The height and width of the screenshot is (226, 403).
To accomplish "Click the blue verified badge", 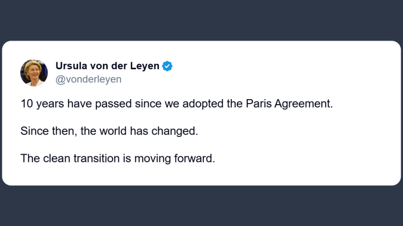I will click(167, 66).
